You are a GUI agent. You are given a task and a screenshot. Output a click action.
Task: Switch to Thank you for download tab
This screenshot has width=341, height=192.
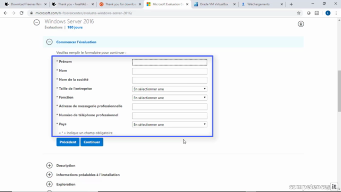point(120,4)
